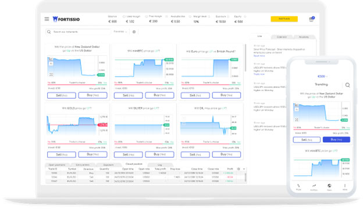This screenshot has height=209, width=363.
Task: Click the gift box notification icon
Action: click(x=311, y=19)
